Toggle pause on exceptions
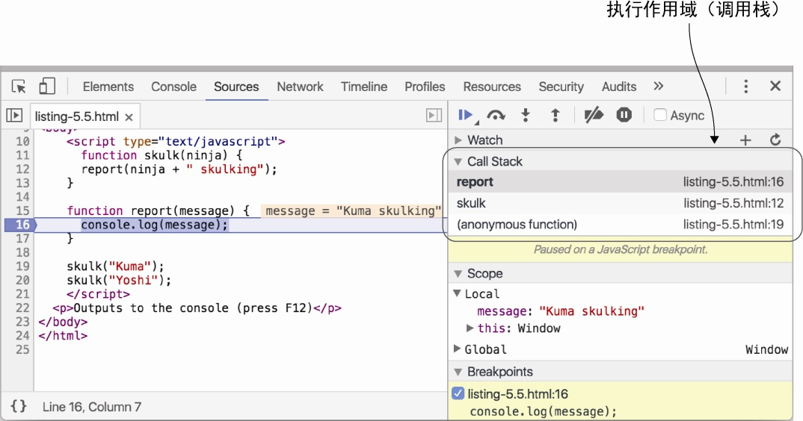The width and height of the screenshot is (803, 421). pos(624,115)
